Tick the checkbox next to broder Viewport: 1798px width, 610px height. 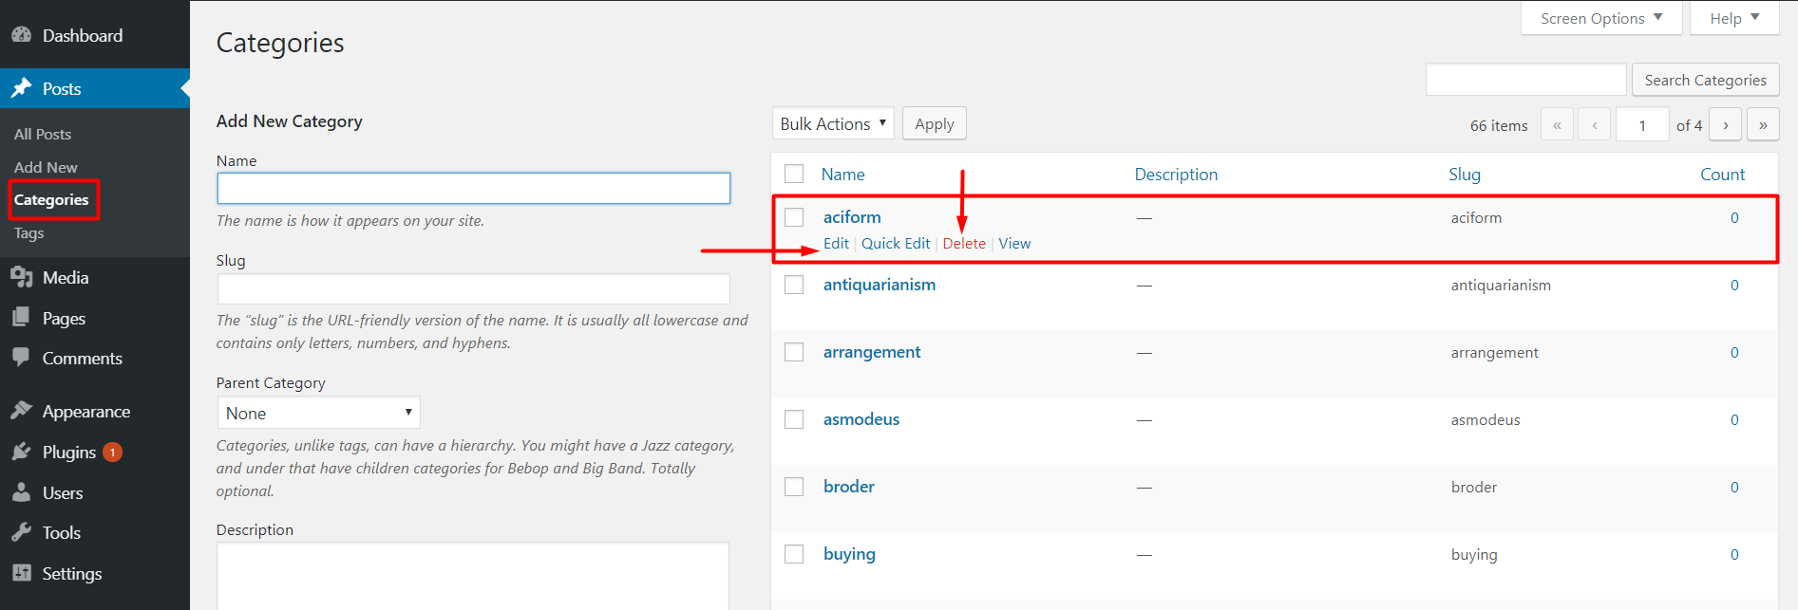click(x=794, y=486)
